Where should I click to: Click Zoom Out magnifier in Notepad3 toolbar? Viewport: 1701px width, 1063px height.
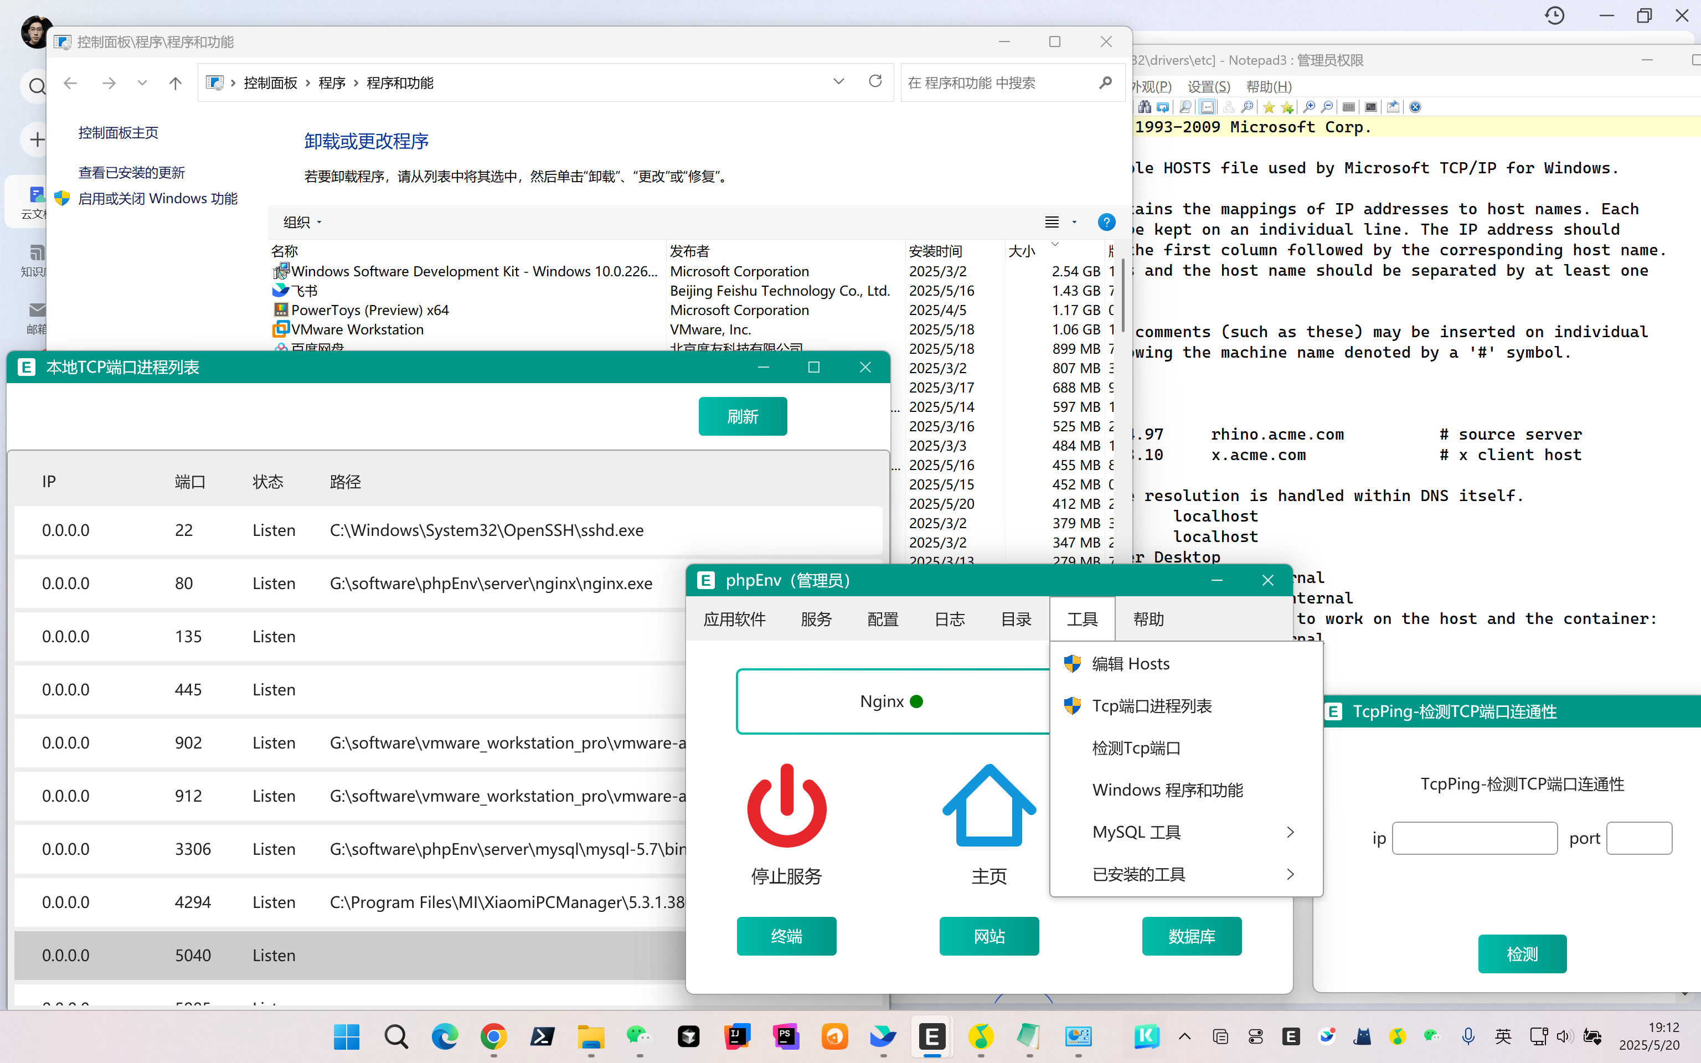[x=1327, y=107]
